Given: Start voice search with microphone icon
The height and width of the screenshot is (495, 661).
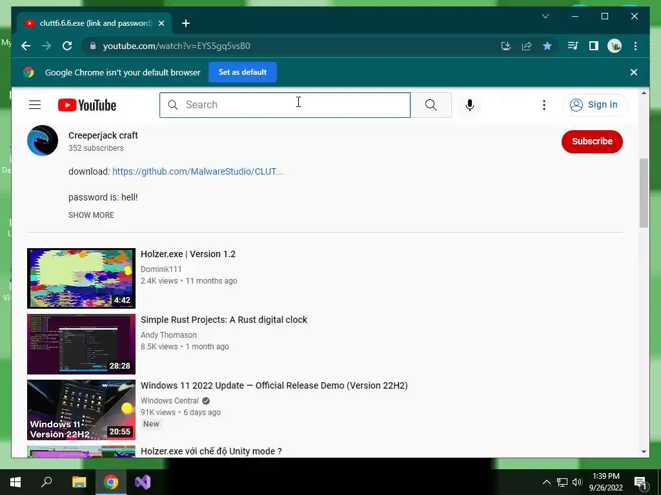Looking at the screenshot, I should pos(470,105).
